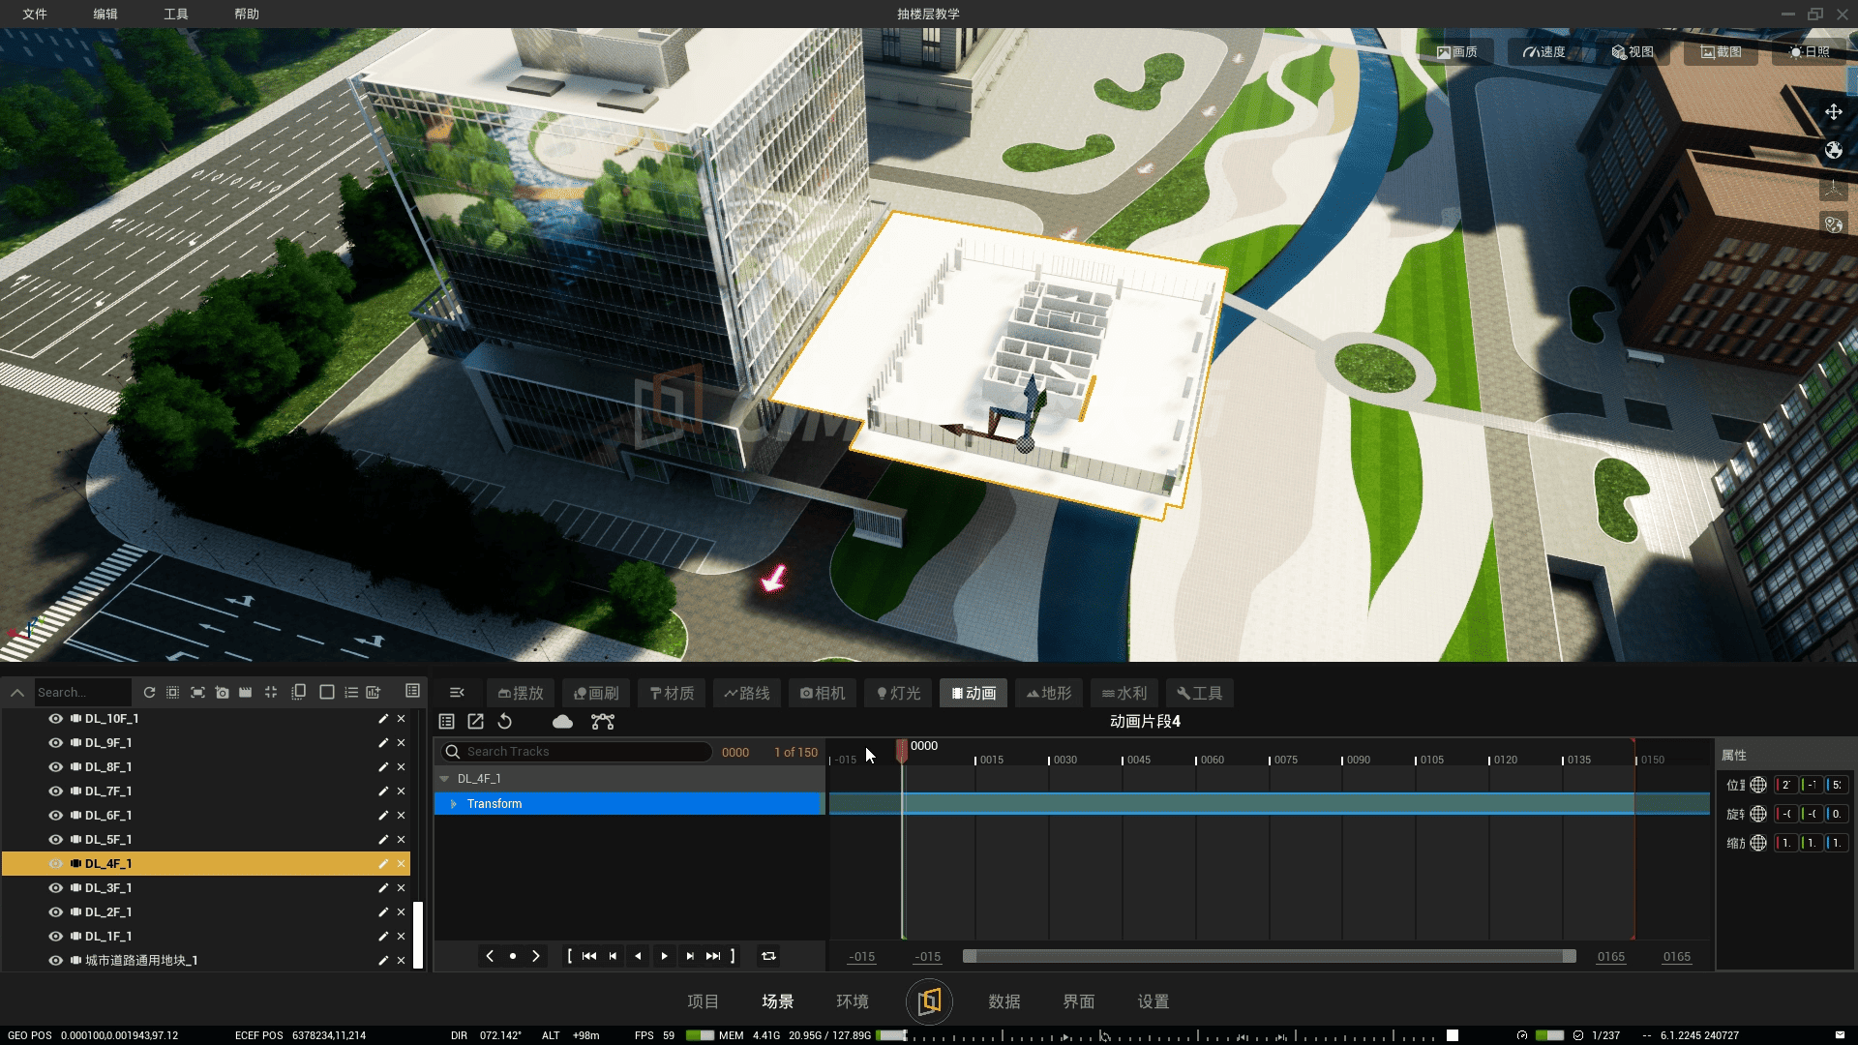Click the curve path editor icon
The height and width of the screenshot is (1045, 1858).
[x=603, y=722]
